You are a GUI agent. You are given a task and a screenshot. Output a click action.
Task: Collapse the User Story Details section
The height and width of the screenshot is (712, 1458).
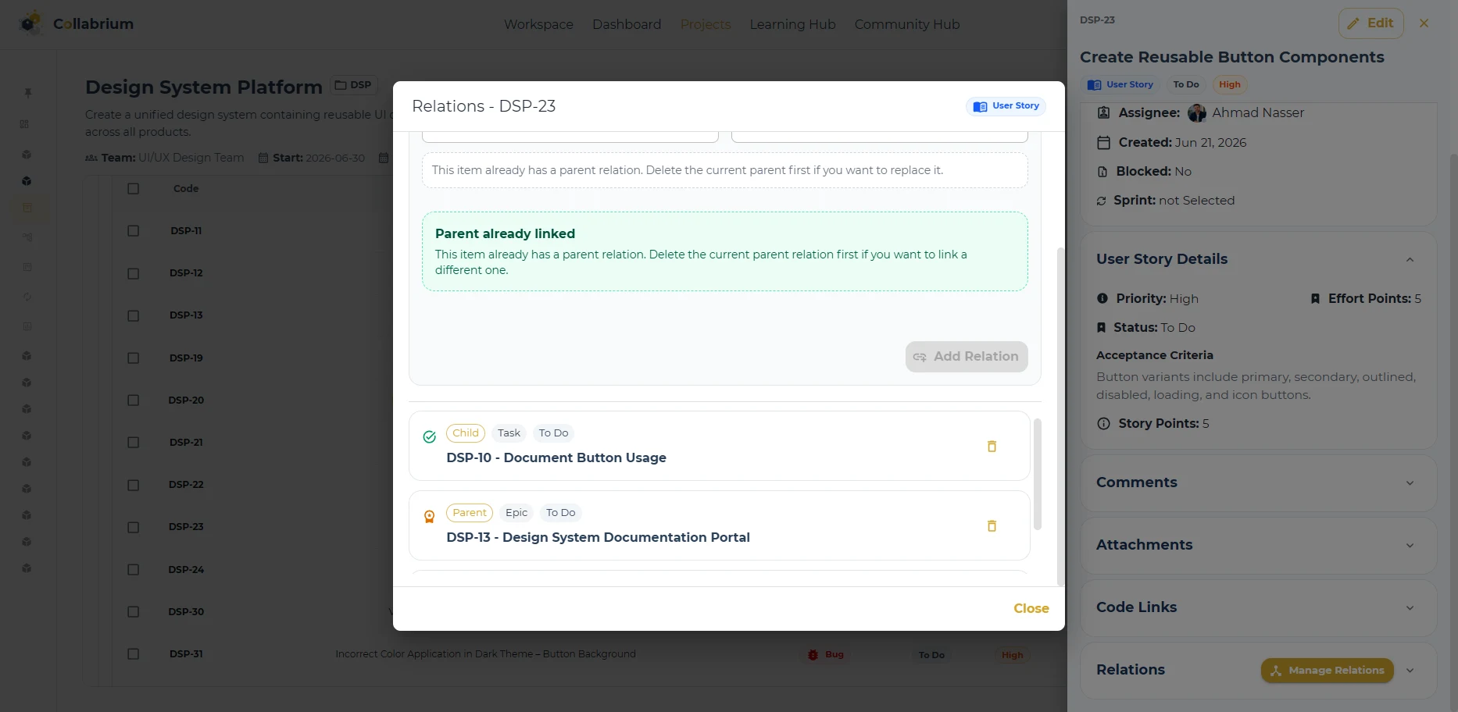click(x=1410, y=260)
